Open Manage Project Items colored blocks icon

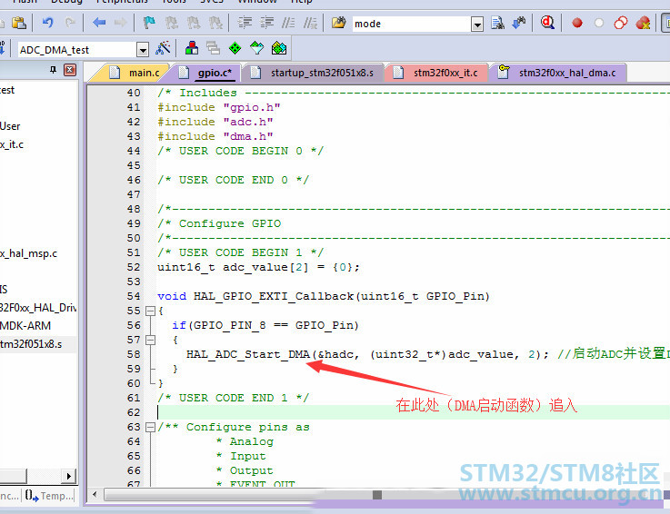click(x=192, y=48)
